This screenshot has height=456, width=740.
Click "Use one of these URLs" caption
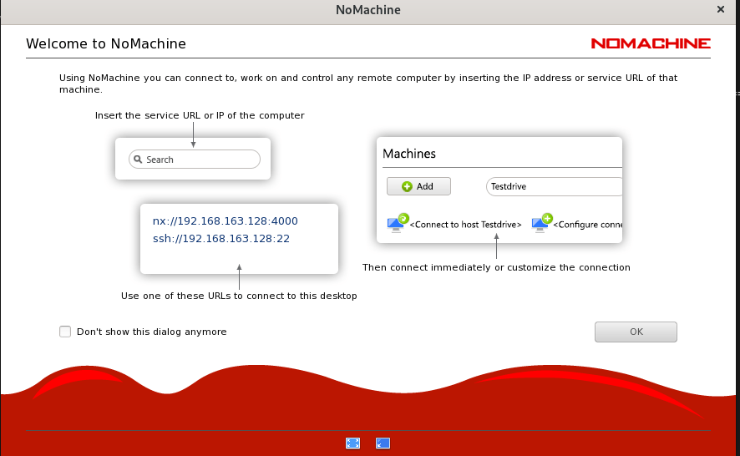coord(239,296)
